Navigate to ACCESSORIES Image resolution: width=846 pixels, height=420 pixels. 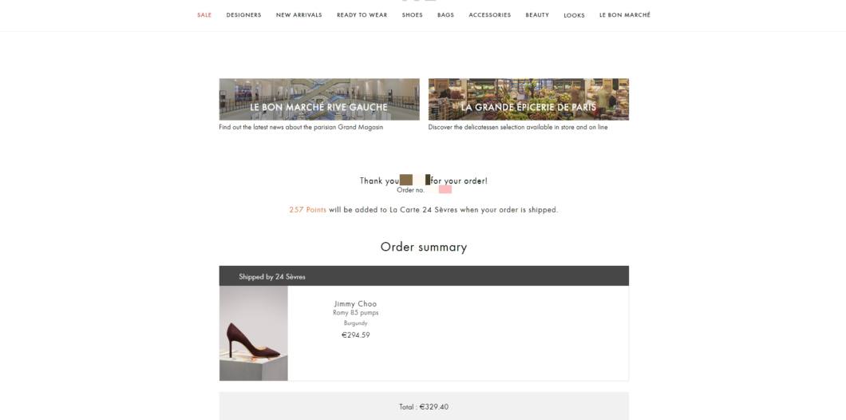[x=490, y=15]
